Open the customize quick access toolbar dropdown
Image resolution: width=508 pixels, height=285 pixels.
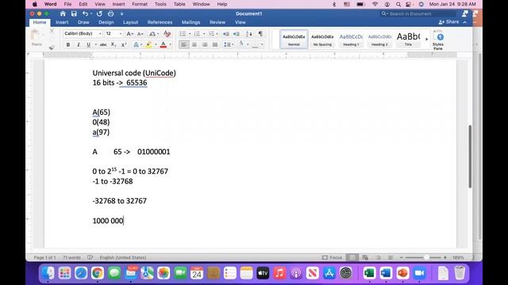(121, 14)
